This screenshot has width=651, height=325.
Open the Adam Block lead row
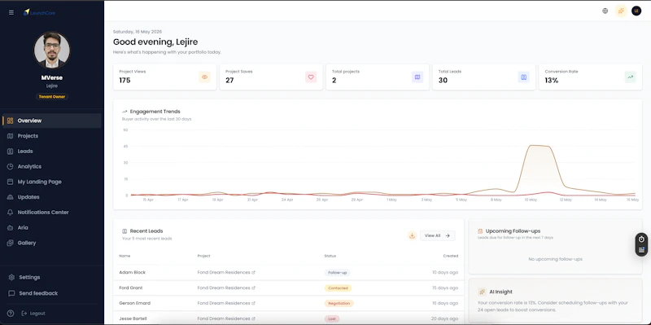click(289, 273)
